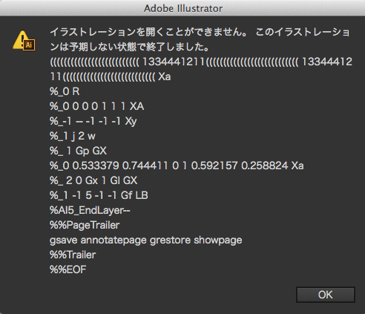Click the line ending with 'Xy'
Viewport: 365px width, 314px height.
pos(93,121)
